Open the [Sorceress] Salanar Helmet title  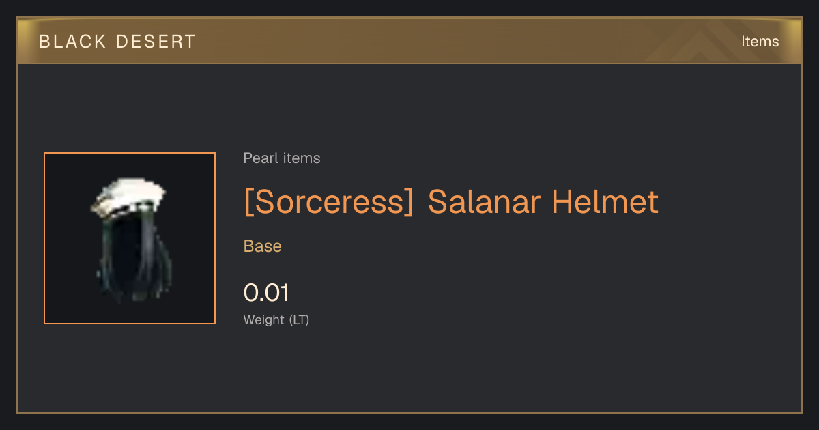451,202
